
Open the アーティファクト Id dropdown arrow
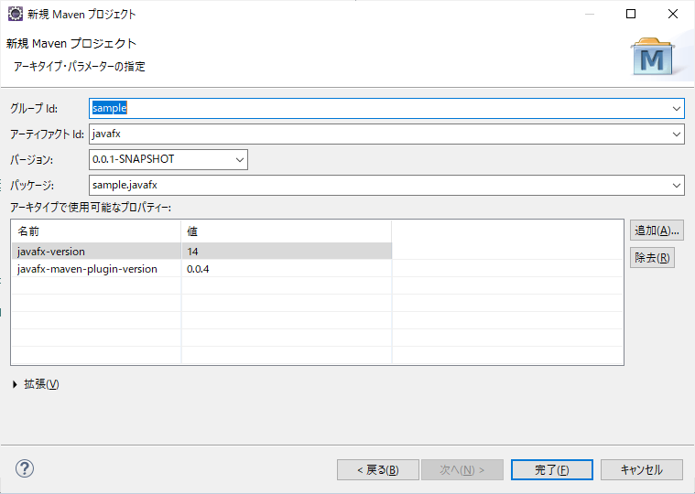677,134
